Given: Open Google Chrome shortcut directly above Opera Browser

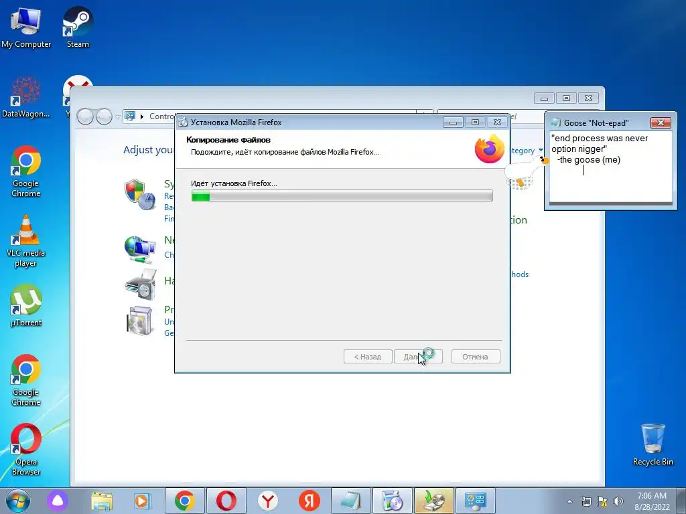Looking at the screenshot, I should (26, 380).
